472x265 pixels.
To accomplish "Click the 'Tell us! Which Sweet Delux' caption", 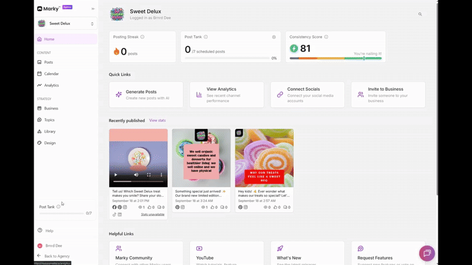I will pyautogui.click(x=138, y=194).
